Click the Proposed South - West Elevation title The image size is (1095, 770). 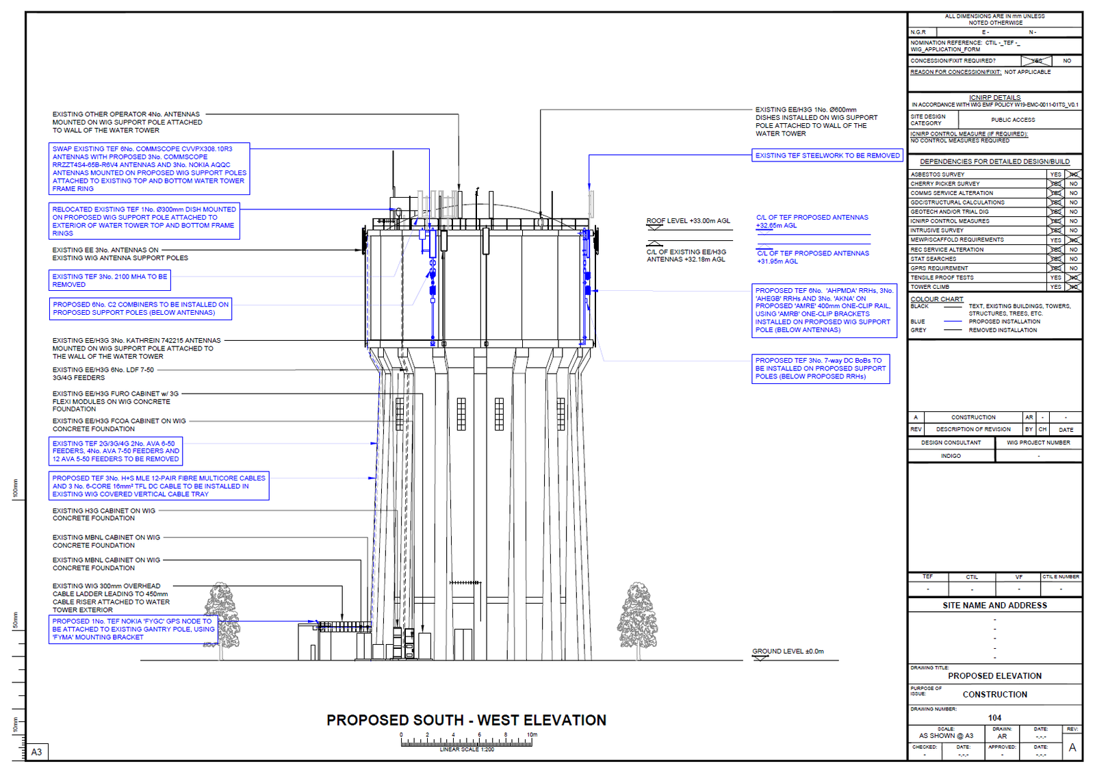pyautogui.click(x=466, y=720)
